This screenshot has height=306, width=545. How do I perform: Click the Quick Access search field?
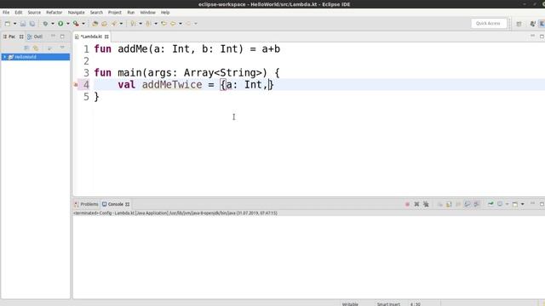coord(488,23)
